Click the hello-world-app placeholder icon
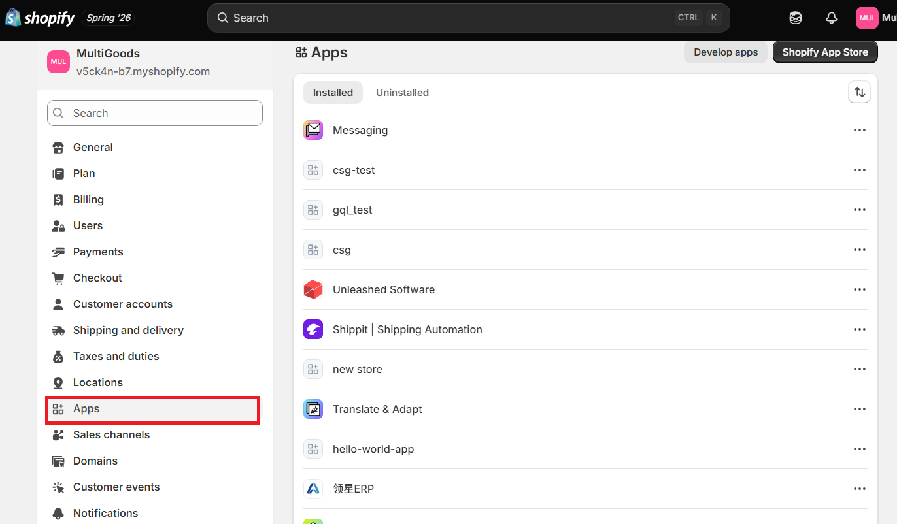This screenshot has height=524, width=897. click(313, 449)
